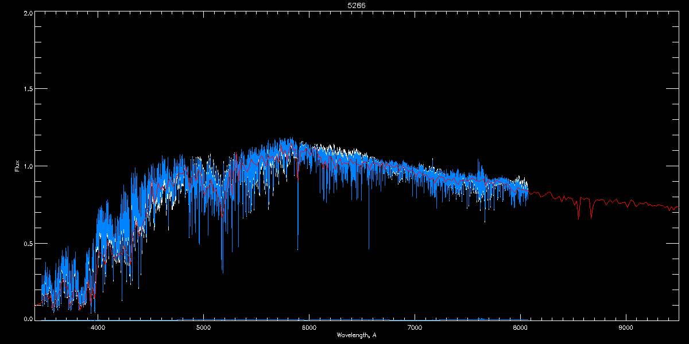This screenshot has height=344, width=689.
Task: Select the 1.0 flux tick label
Action: [28, 166]
